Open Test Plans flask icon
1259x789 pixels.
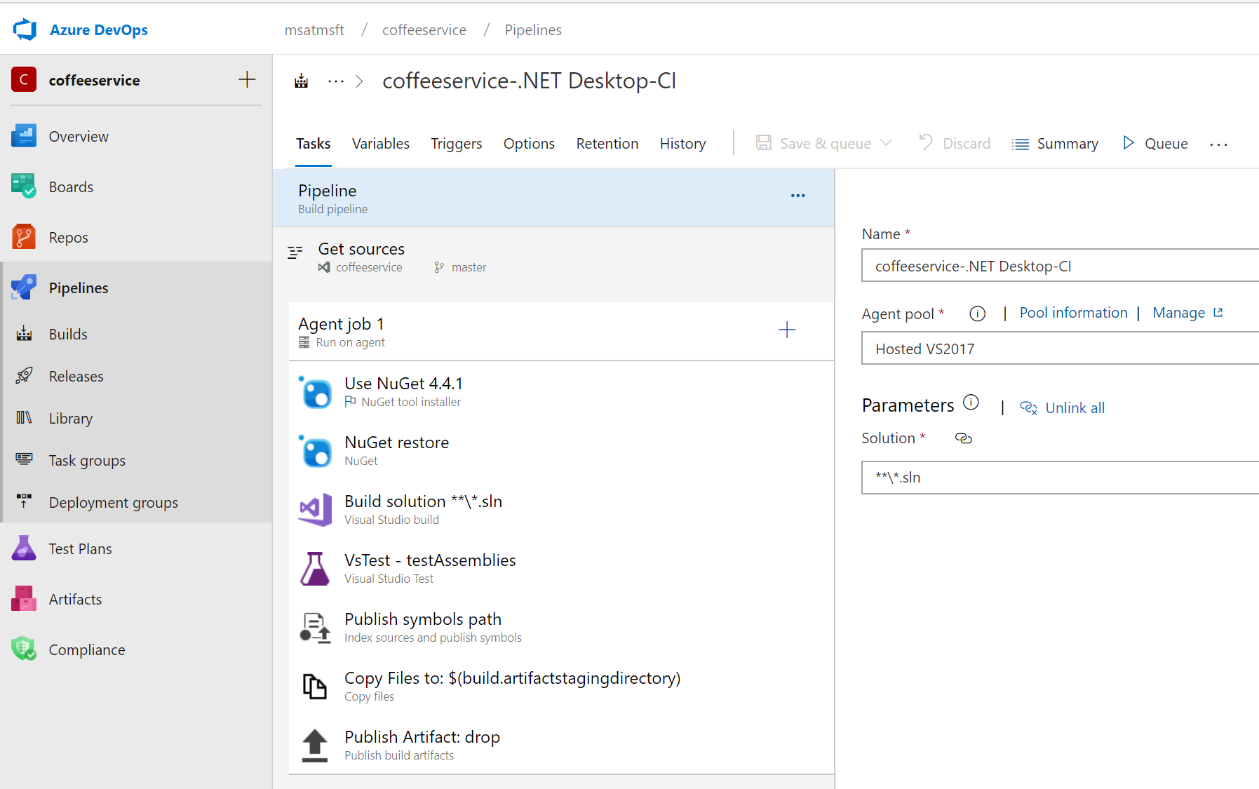24,548
